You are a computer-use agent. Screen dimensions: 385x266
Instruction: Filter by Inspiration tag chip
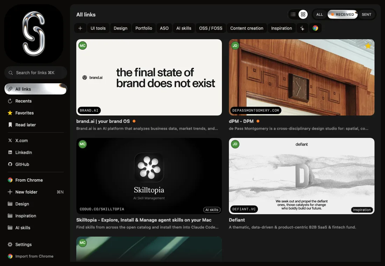tap(281, 28)
